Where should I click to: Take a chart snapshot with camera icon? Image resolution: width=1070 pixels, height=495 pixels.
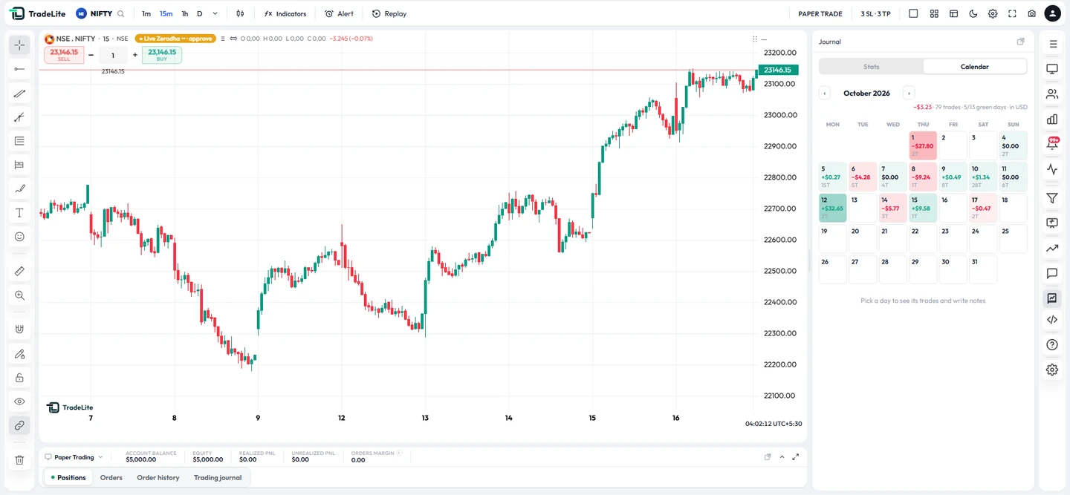pos(1032,13)
